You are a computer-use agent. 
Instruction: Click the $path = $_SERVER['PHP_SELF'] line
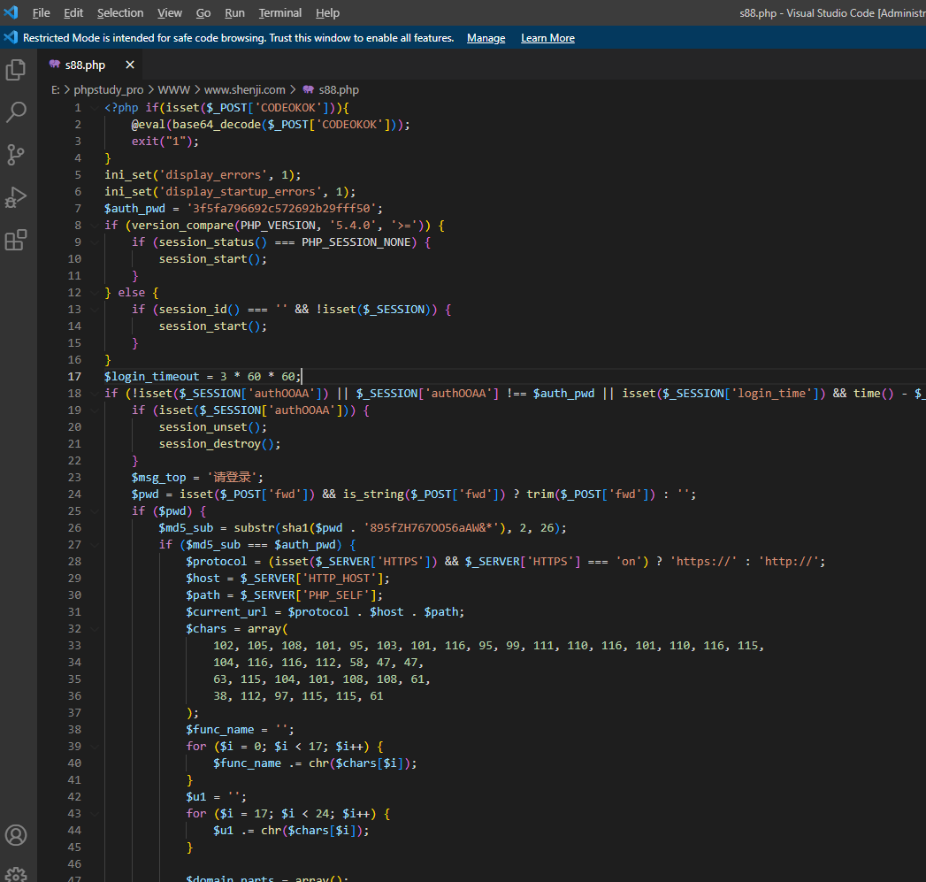[x=284, y=594]
